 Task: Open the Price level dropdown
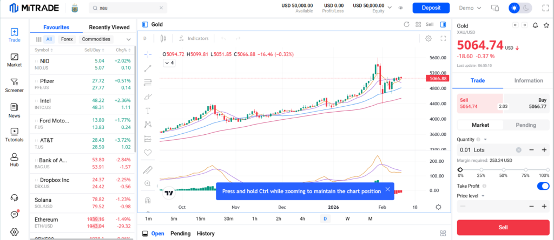coord(471,196)
